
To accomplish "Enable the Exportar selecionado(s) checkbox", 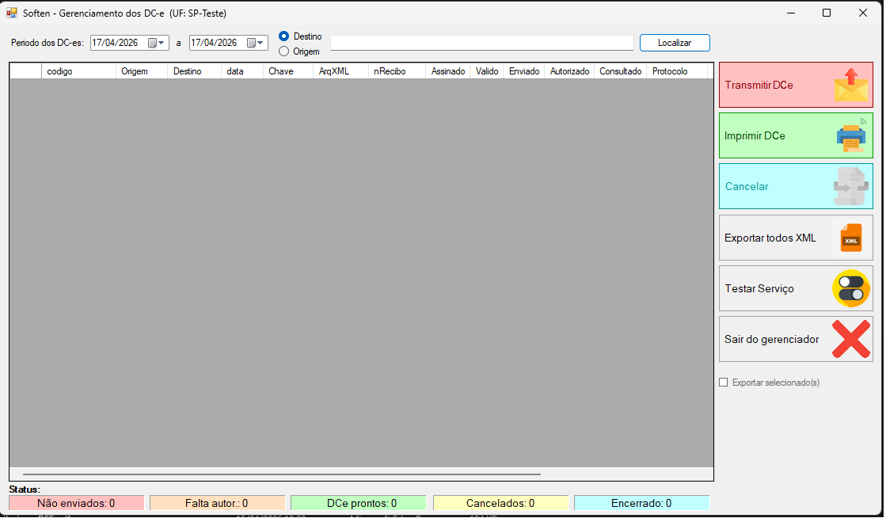I will click(x=723, y=383).
